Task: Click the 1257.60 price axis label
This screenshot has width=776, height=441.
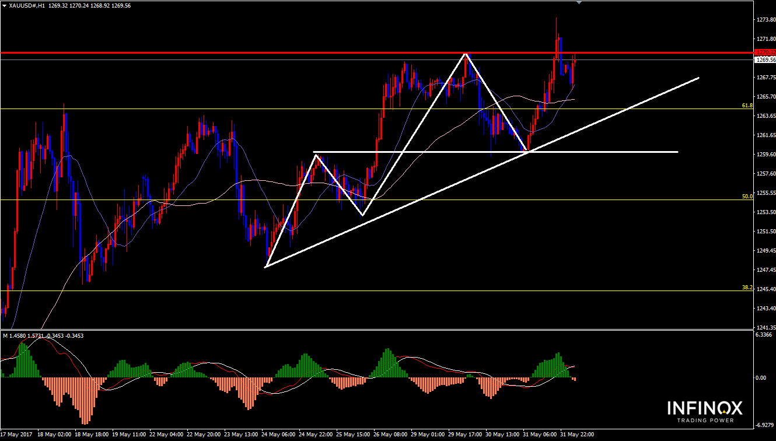Action: 765,174
